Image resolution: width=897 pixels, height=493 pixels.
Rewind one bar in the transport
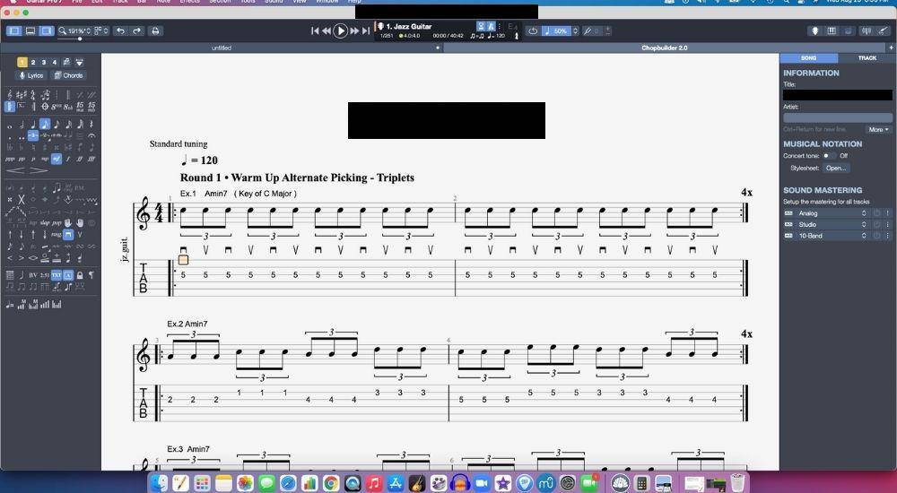pos(327,30)
